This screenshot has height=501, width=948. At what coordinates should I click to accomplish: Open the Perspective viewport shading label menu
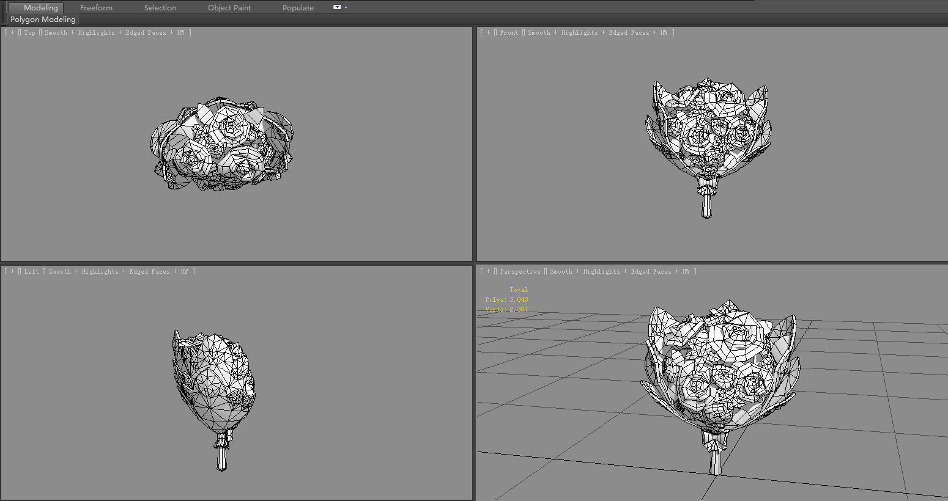coord(620,272)
